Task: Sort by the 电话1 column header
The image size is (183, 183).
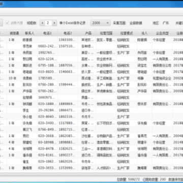Action: click(x=47, y=33)
